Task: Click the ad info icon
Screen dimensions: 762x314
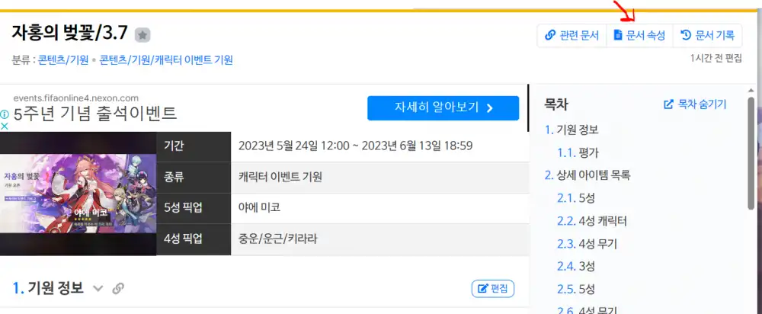Action: tap(5, 114)
